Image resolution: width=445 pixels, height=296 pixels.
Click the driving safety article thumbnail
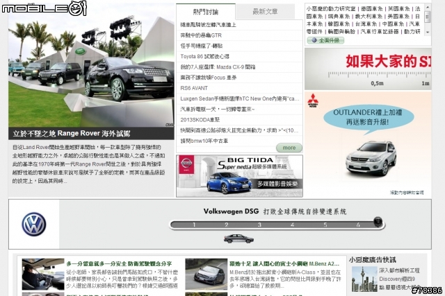tap(43, 274)
